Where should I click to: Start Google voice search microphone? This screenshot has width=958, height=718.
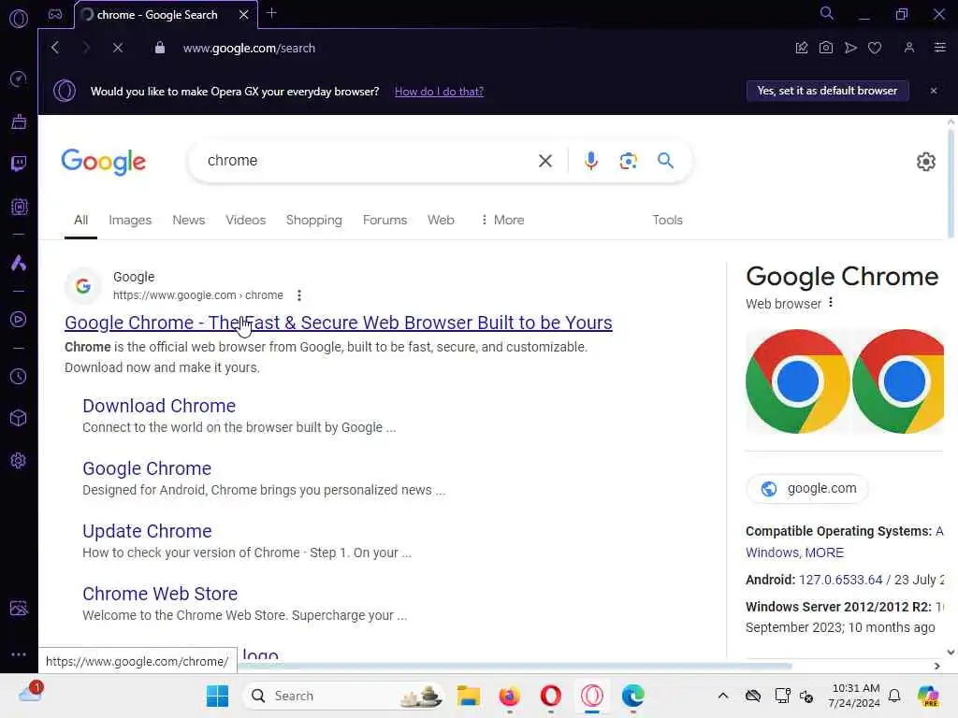(x=591, y=161)
